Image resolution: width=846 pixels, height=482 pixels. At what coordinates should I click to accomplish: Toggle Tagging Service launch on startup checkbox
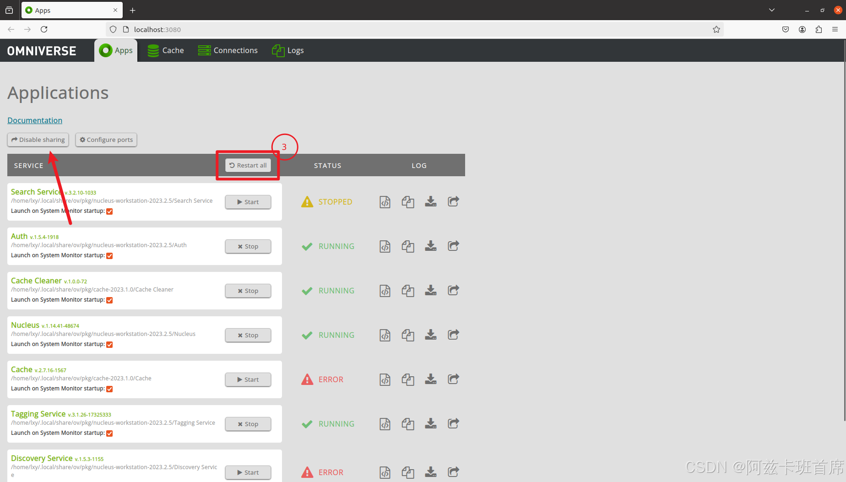(109, 433)
